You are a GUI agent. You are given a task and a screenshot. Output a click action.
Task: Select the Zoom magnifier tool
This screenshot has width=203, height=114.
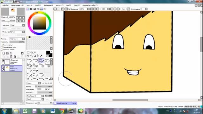tap(31, 56)
